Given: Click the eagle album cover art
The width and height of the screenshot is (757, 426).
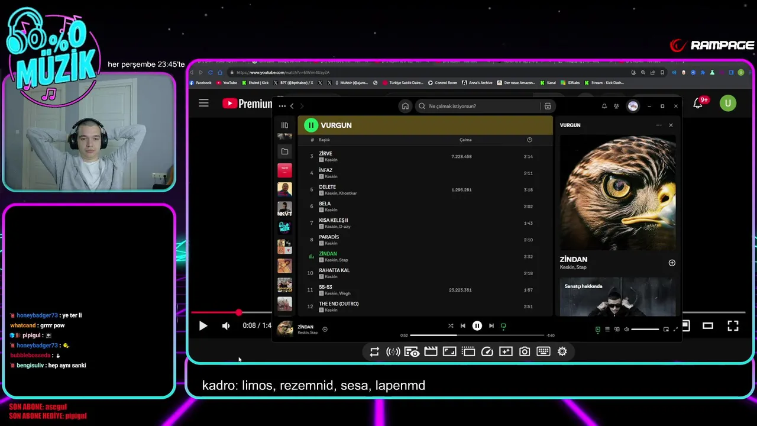Looking at the screenshot, I should (x=617, y=192).
